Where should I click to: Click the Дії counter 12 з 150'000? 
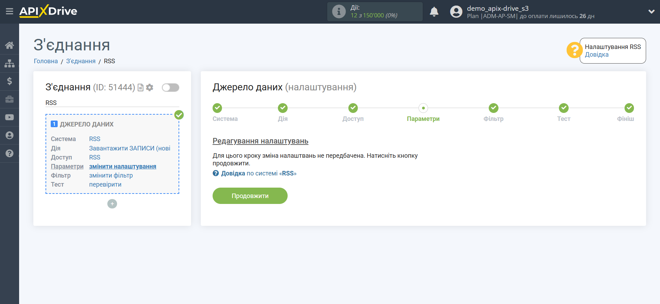374,15
